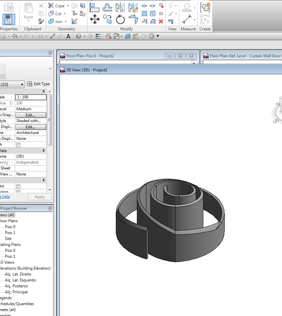Click the Measure panel dimension icon

click(x=187, y=19)
